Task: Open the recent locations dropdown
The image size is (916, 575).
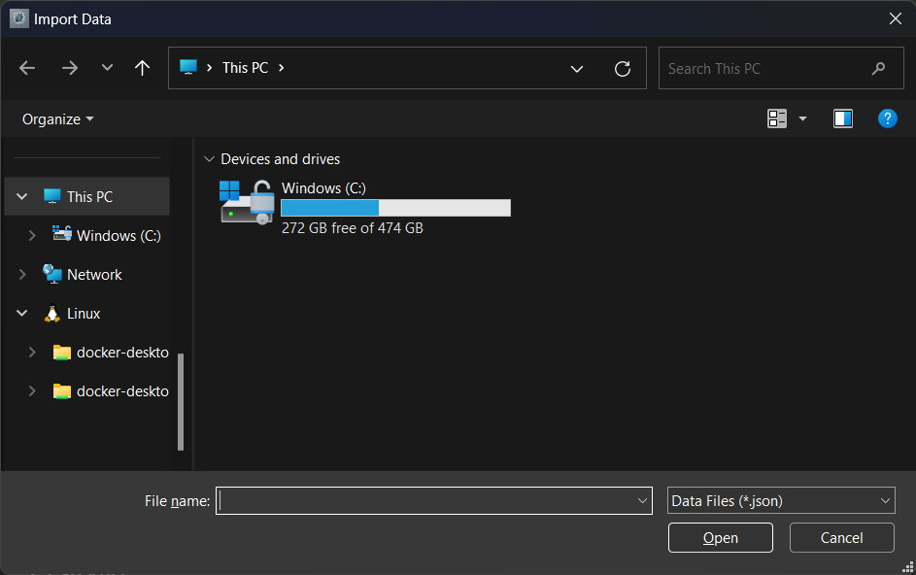Action: (x=107, y=68)
